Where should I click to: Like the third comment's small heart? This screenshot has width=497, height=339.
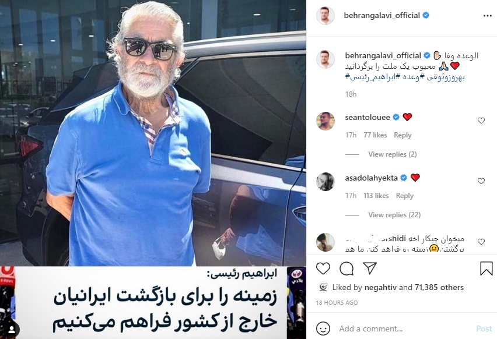tap(481, 242)
